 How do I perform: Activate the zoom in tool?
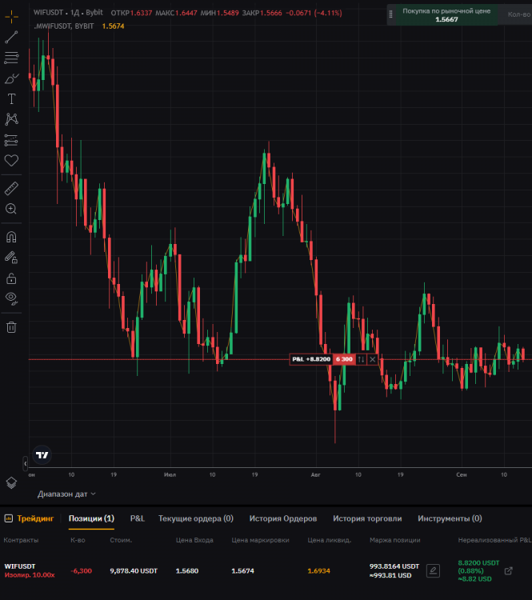click(11, 209)
